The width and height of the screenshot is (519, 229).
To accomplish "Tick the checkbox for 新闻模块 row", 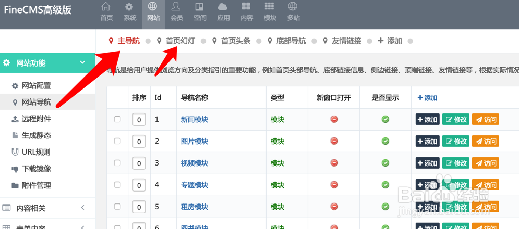I will coord(117,119).
